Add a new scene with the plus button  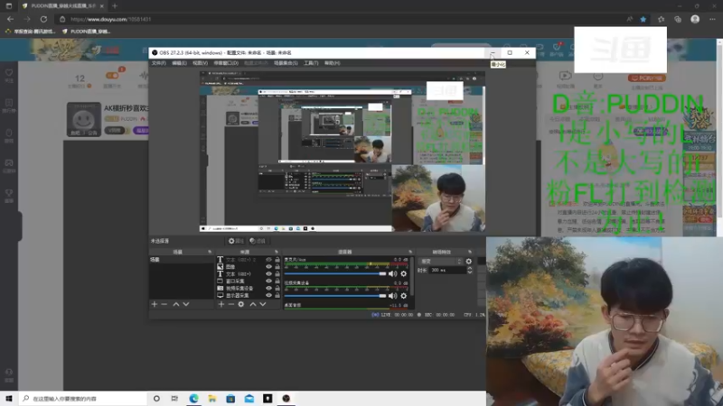click(155, 304)
